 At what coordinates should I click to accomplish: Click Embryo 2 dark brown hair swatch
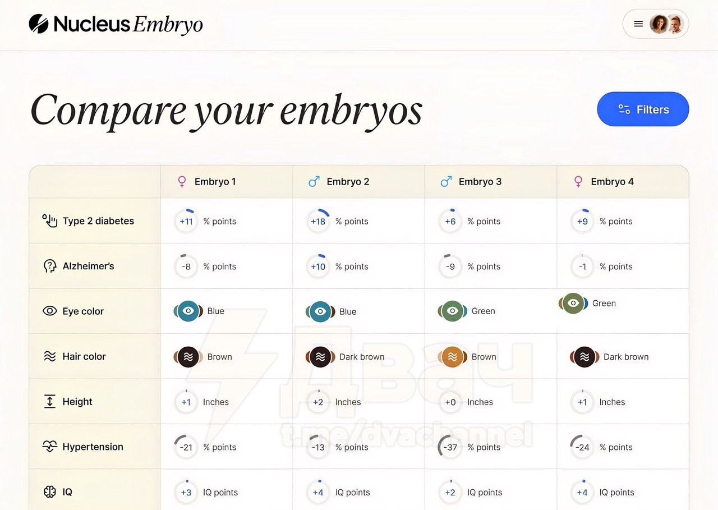click(320, 357)
